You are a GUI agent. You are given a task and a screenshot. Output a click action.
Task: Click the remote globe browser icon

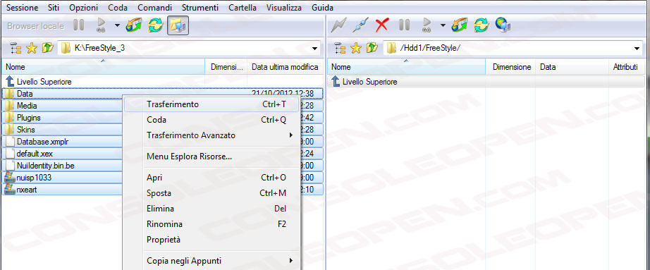point(503,25)
